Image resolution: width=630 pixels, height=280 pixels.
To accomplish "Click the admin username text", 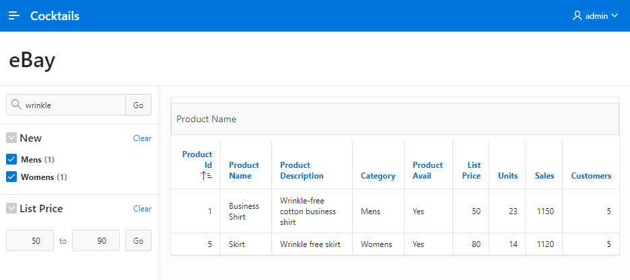I will pyautogui.click(x=596, y=16).
